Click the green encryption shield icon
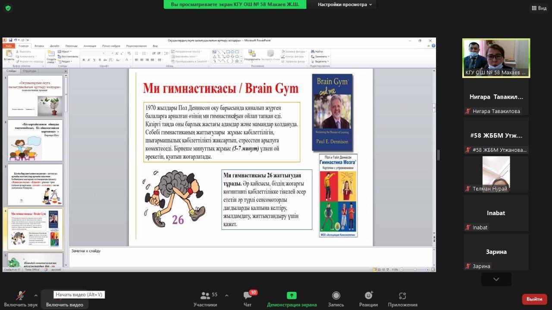The width and height of the screenshot is (552, 310). click(8, 8)
